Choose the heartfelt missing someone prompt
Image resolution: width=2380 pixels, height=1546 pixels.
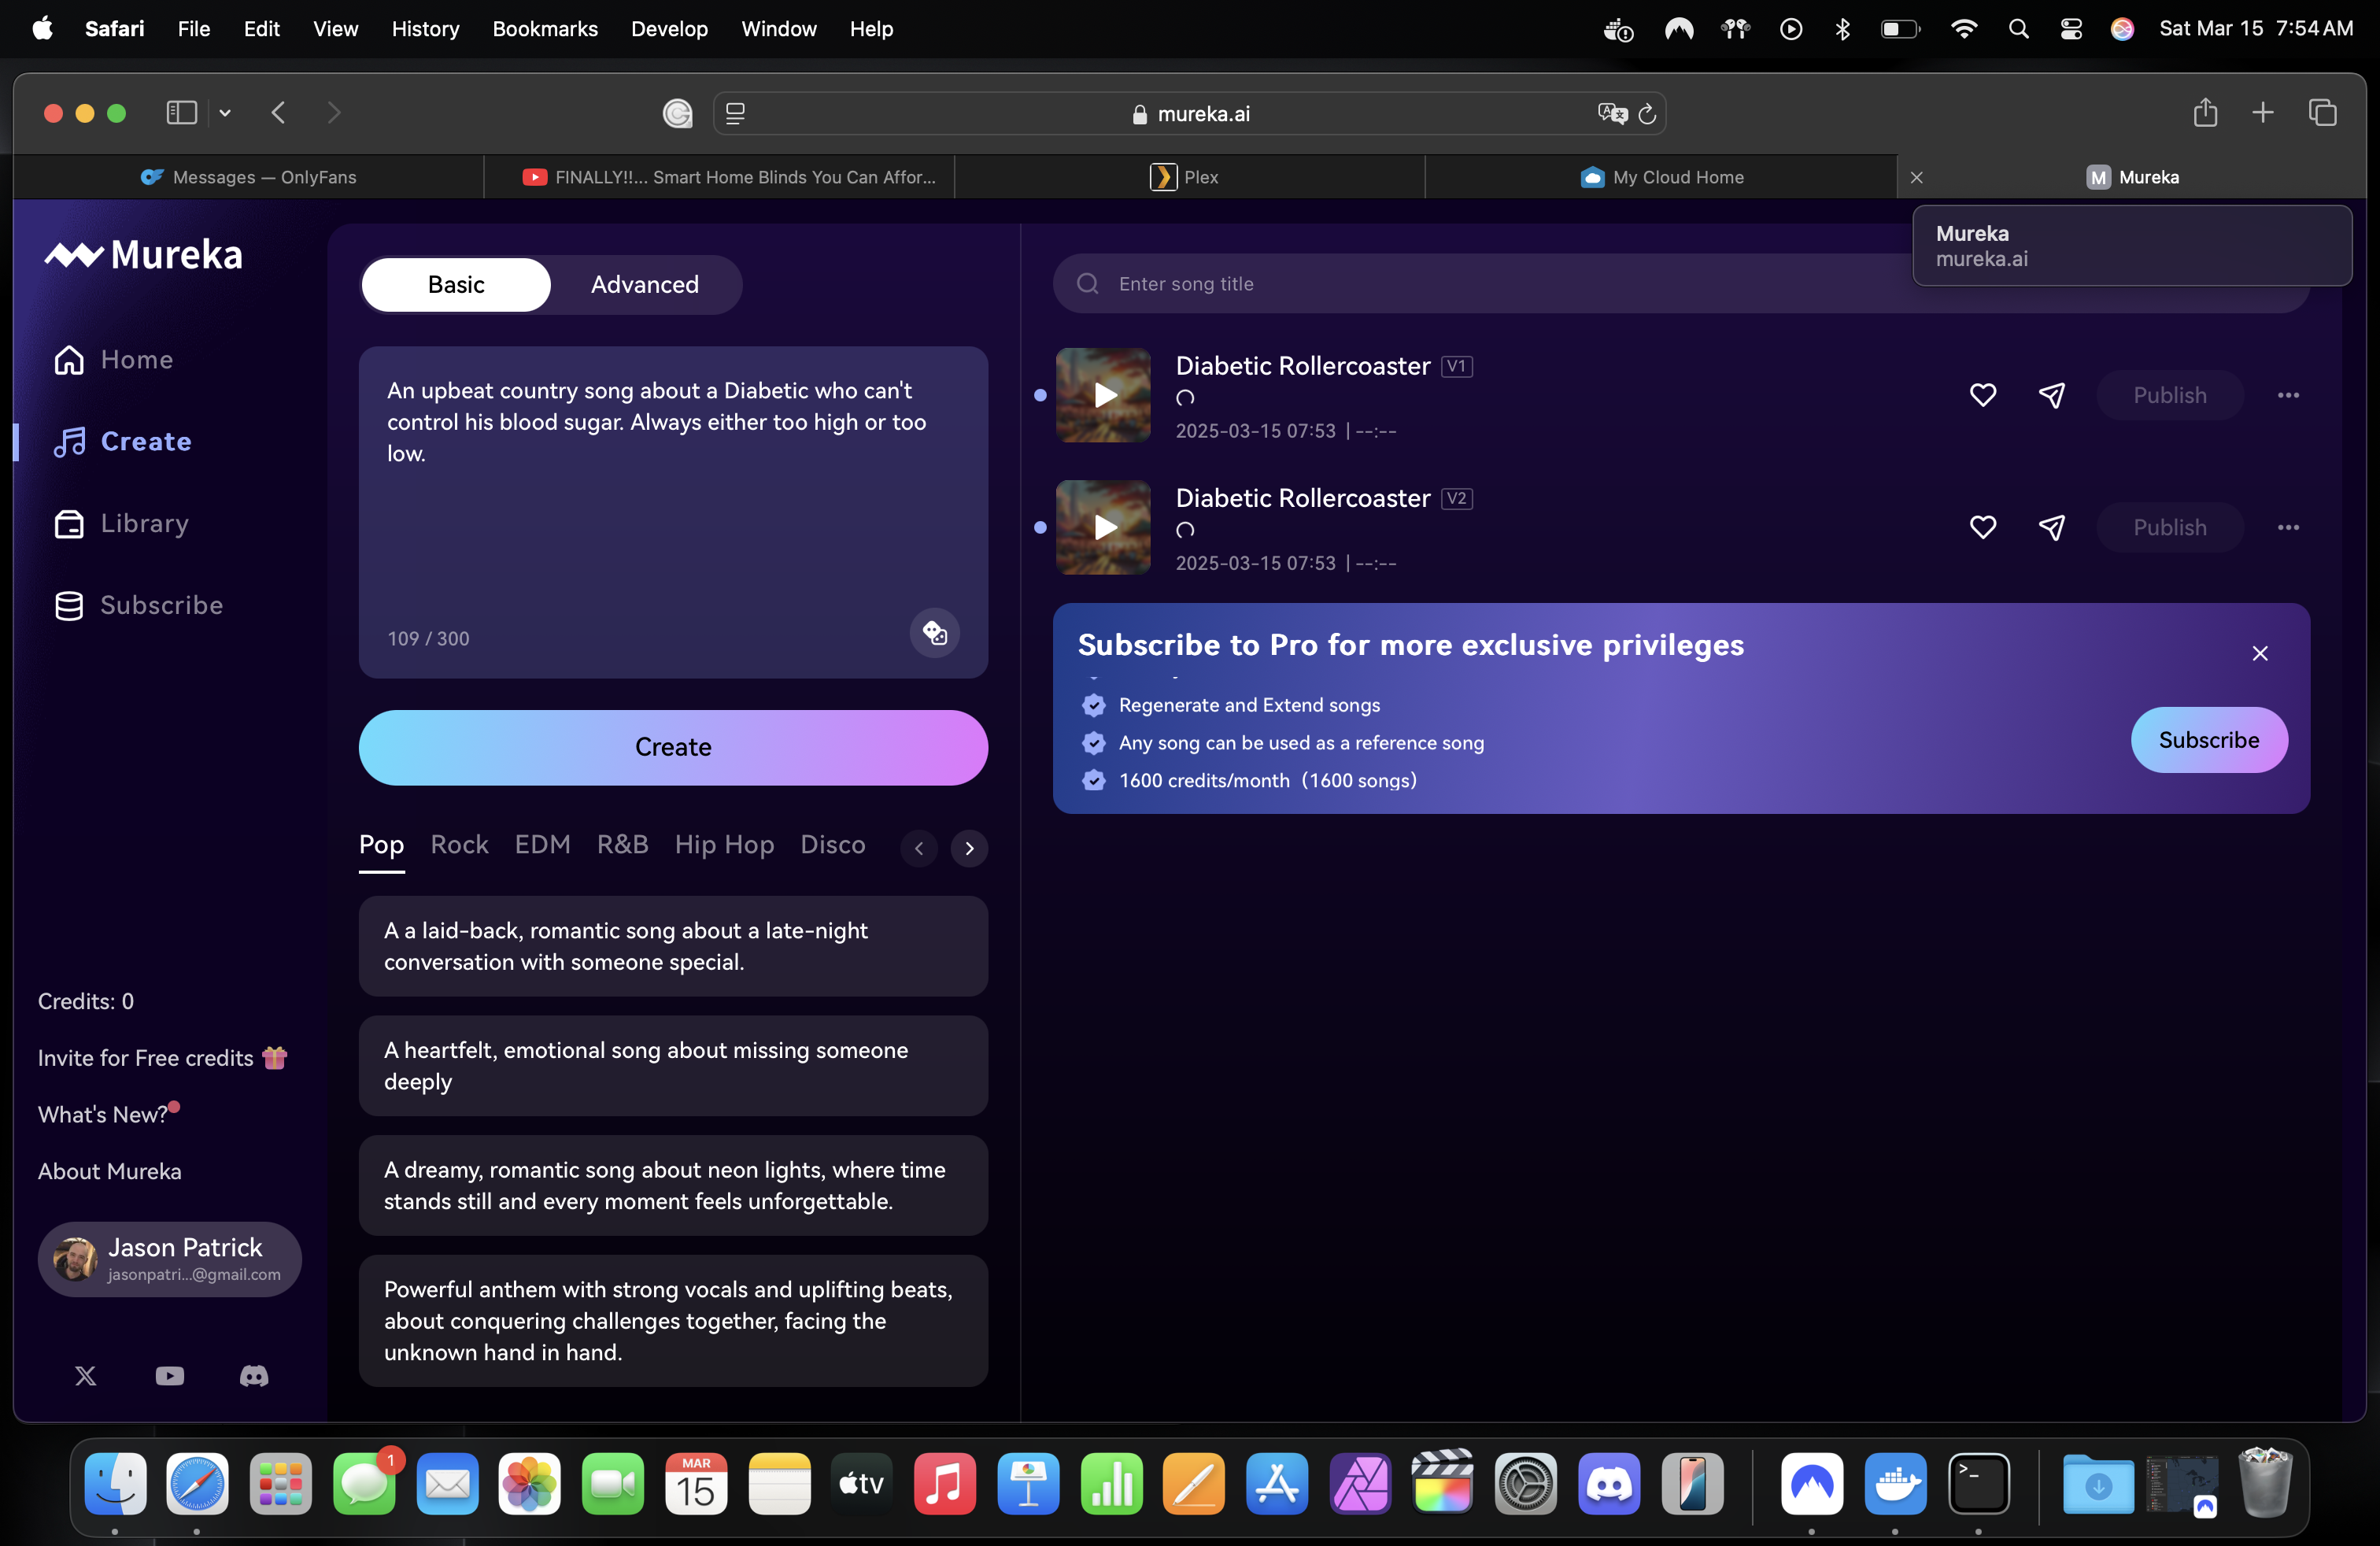pos(673,1066)
